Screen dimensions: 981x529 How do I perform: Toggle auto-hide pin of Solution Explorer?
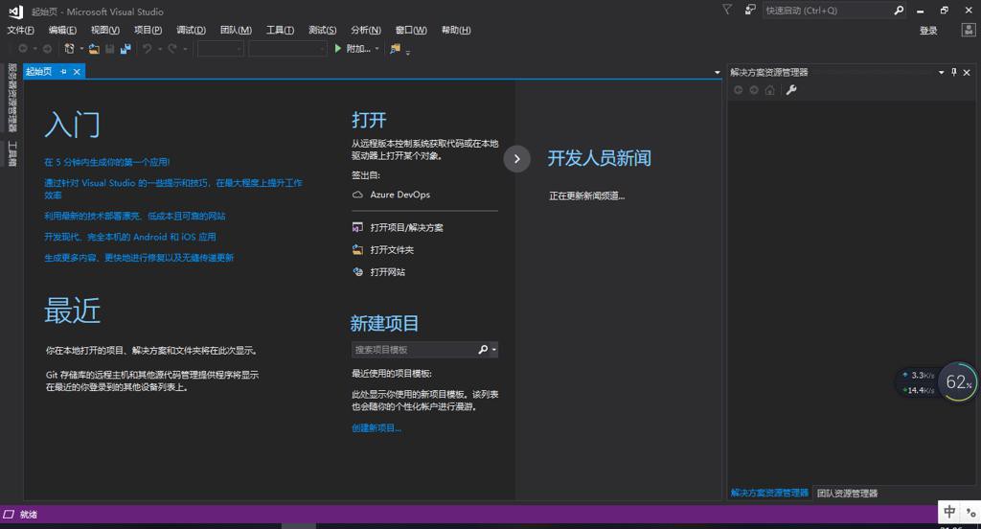(954, 72)
